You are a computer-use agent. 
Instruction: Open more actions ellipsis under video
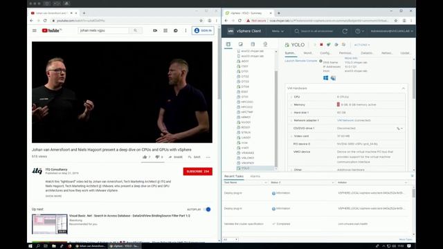pyautogui.click(x=208, y=157)
